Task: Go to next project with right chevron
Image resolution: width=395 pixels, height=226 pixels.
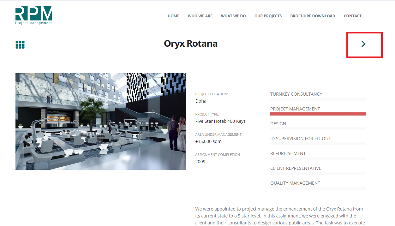Action: (x=363, y=44)
